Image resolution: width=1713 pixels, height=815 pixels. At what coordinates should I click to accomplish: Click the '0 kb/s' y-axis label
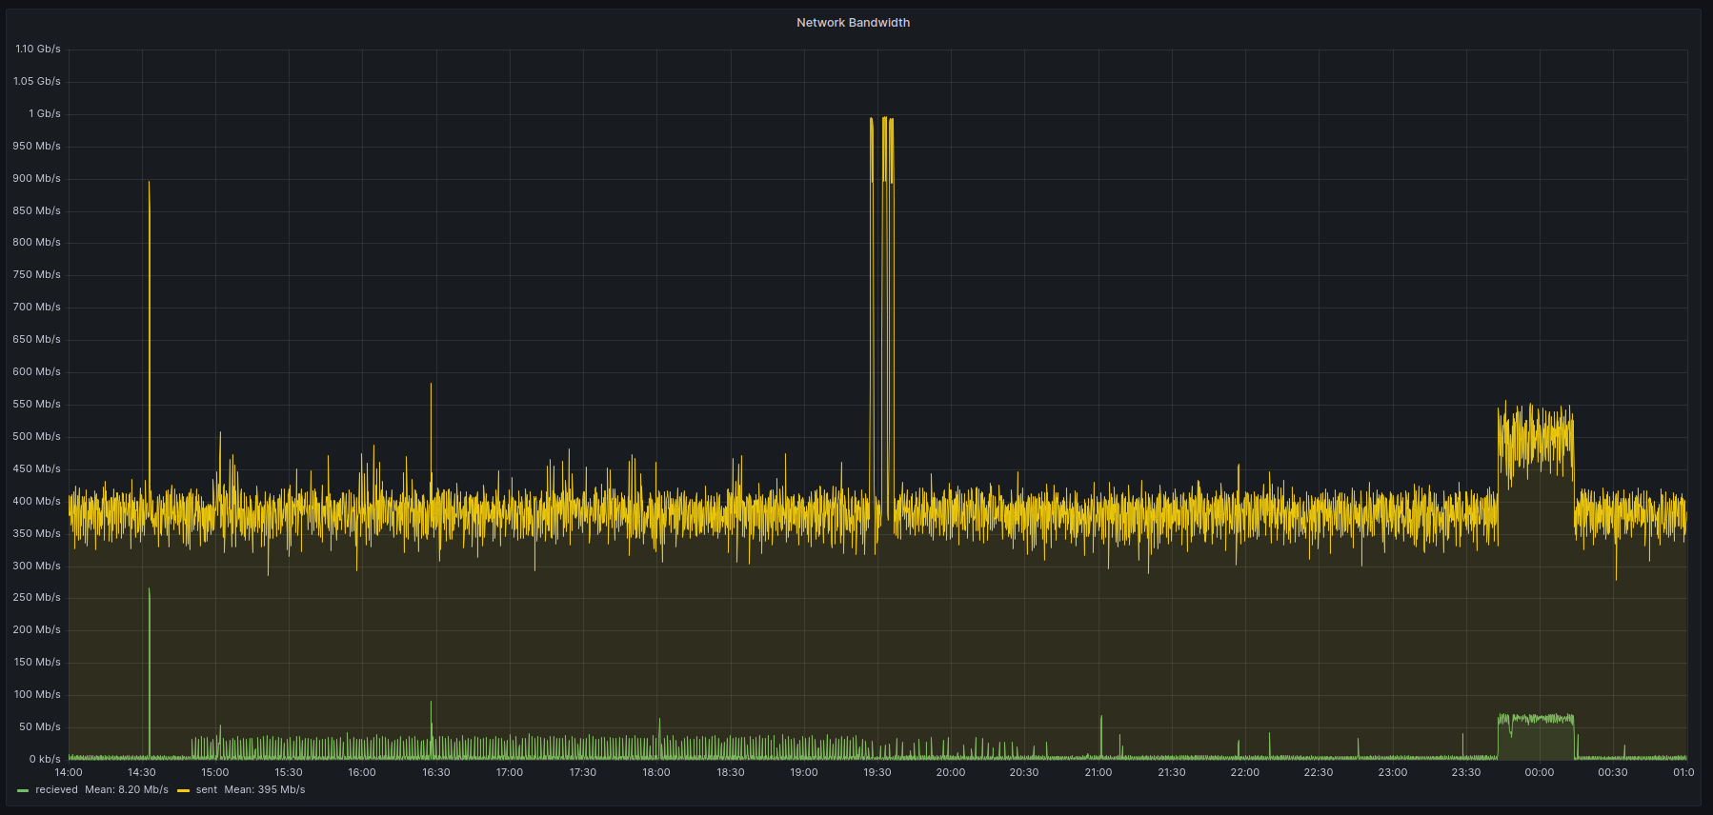tap(44, 759)
